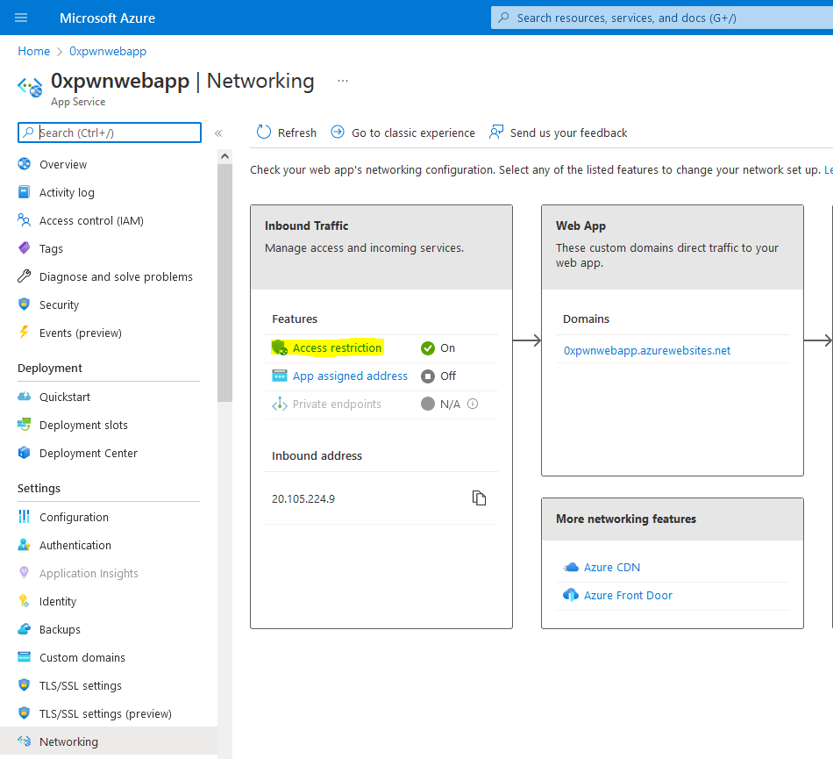Open the ellipsis more options menu
The image size is (833, 759).
point(343,81)
